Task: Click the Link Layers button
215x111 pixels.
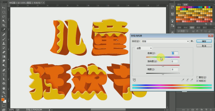Action: 183,110
